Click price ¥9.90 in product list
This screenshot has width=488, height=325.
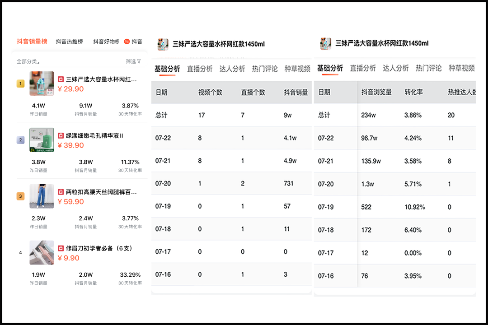click(x=69, y=258)
